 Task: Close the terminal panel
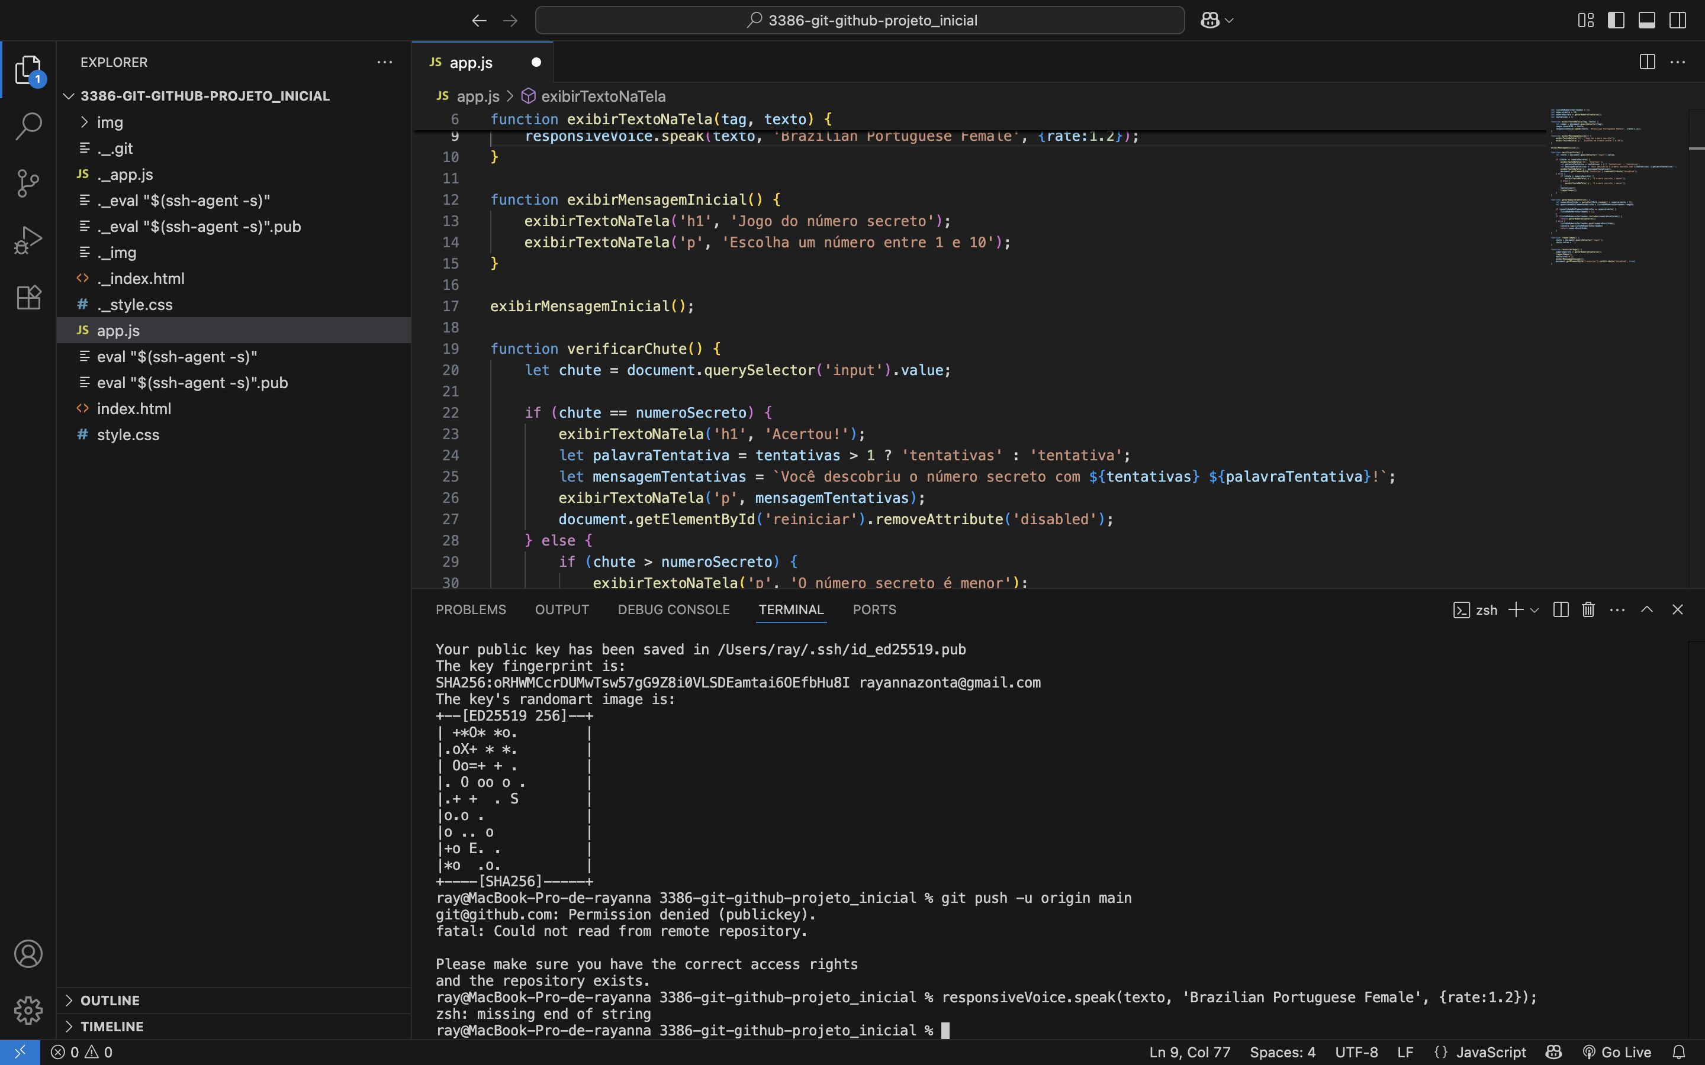coord(1678,609)
